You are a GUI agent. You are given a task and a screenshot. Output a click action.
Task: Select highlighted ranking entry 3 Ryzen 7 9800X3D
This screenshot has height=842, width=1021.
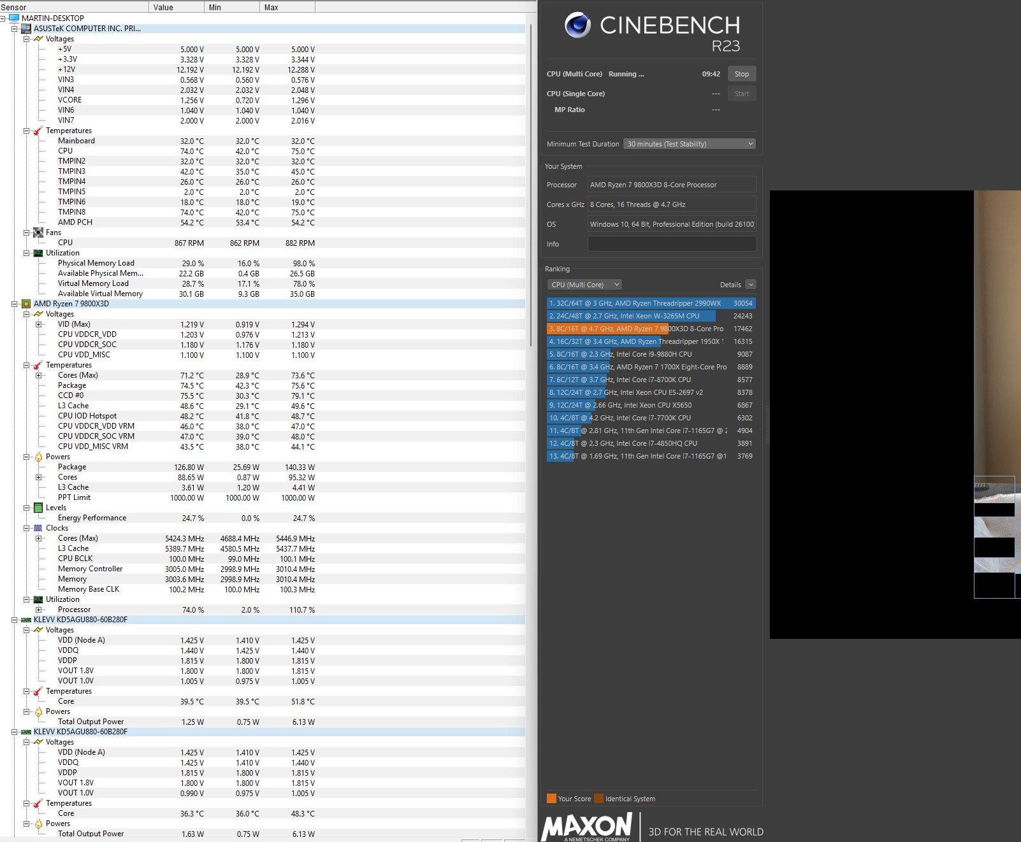click(x=651, y=329)
